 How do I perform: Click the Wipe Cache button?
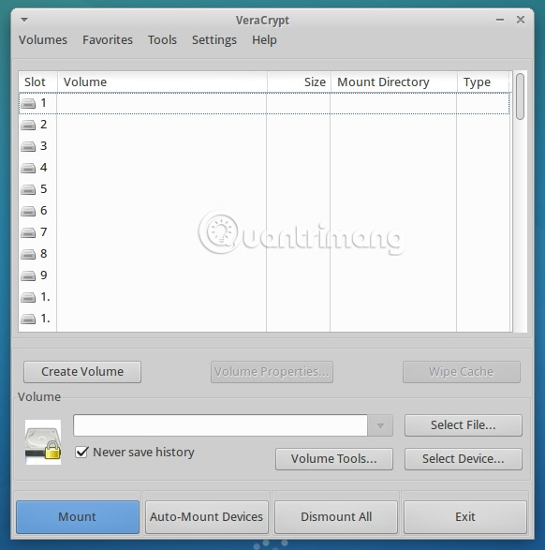pos(462,372)
